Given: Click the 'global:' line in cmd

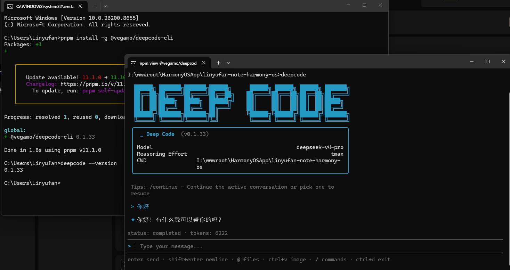Looking at the screenshot, I should (15, 130).
